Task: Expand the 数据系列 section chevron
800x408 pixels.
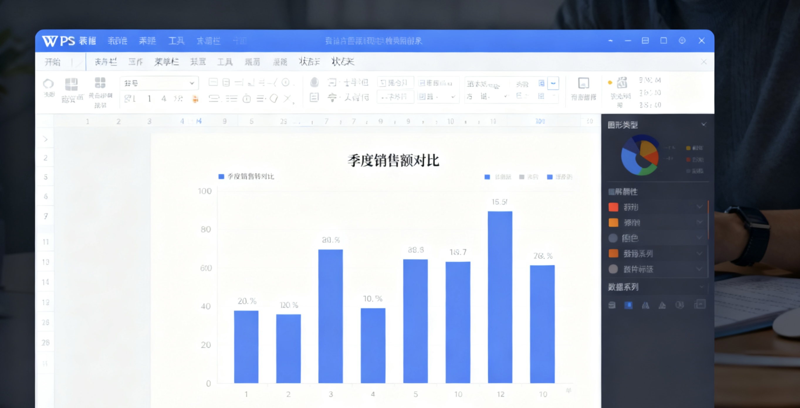Action: 704,287
